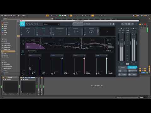Click band 2 blue mix slider handle

click(62, 58)
